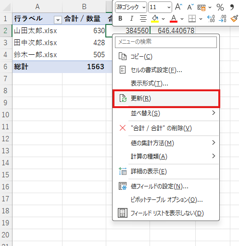Select ピボットテーブル オプション(O)...

(x=166, y=200)
